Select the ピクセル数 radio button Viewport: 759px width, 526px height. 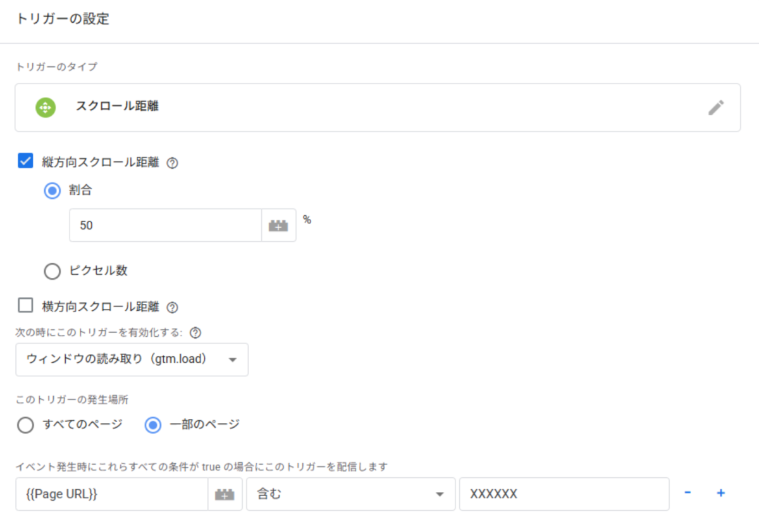[52, 271]
